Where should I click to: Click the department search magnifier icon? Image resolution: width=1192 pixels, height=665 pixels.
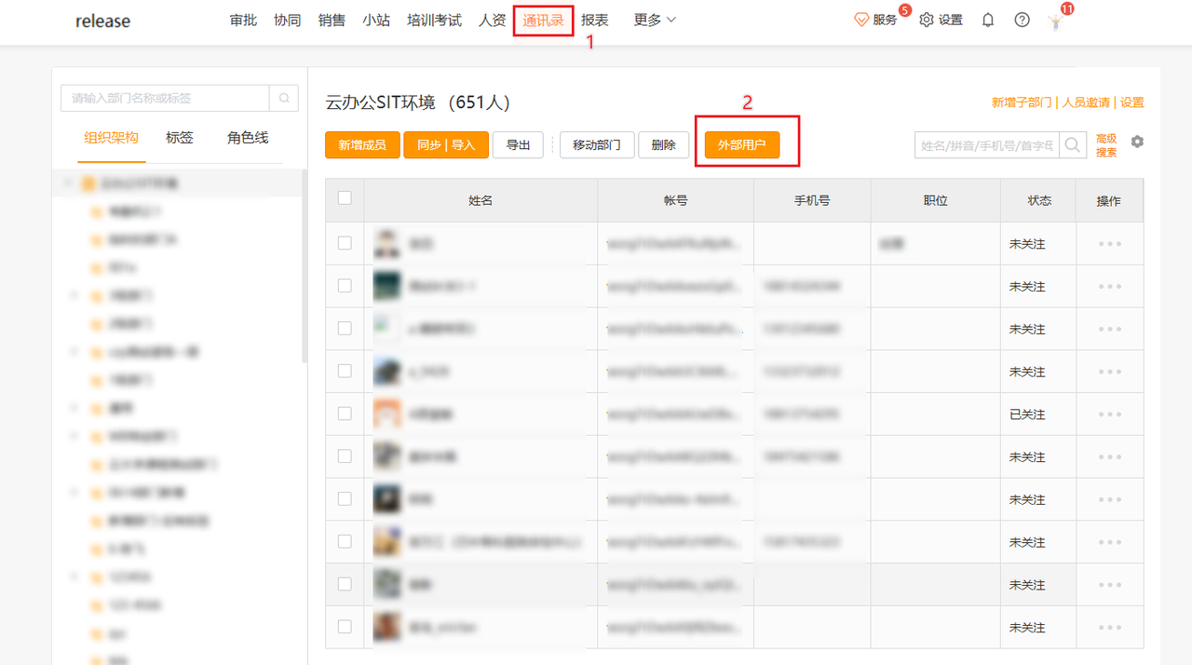[283, 98]
